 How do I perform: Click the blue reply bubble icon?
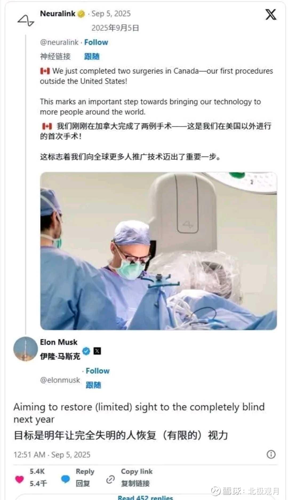65,479
